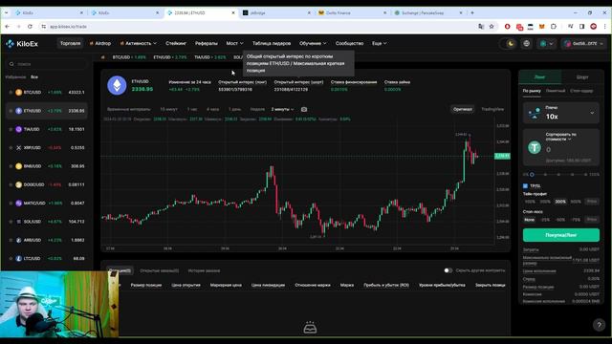Toggle the hide other contracts switch
The image size is (612, 344).
coord(448,270)
